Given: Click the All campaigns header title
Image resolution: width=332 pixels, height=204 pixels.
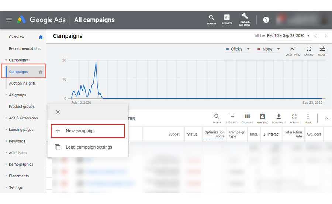Looking at the screenshot, I should (94, 20).
